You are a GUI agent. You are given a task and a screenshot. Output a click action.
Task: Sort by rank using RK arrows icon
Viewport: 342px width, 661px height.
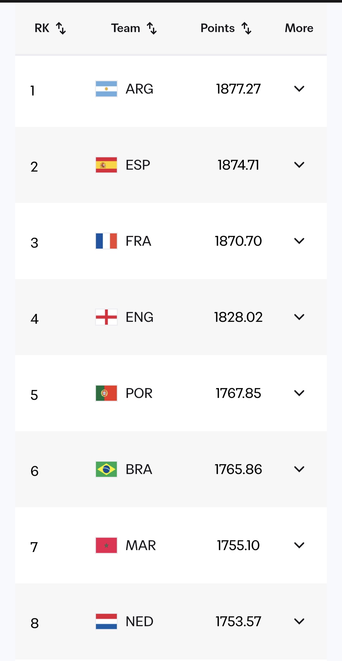tap(61, 28)
